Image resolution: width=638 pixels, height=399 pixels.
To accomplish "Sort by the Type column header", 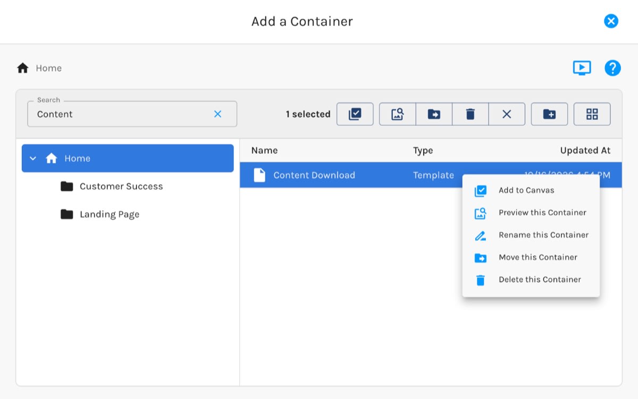I will [x=423, y=150].
